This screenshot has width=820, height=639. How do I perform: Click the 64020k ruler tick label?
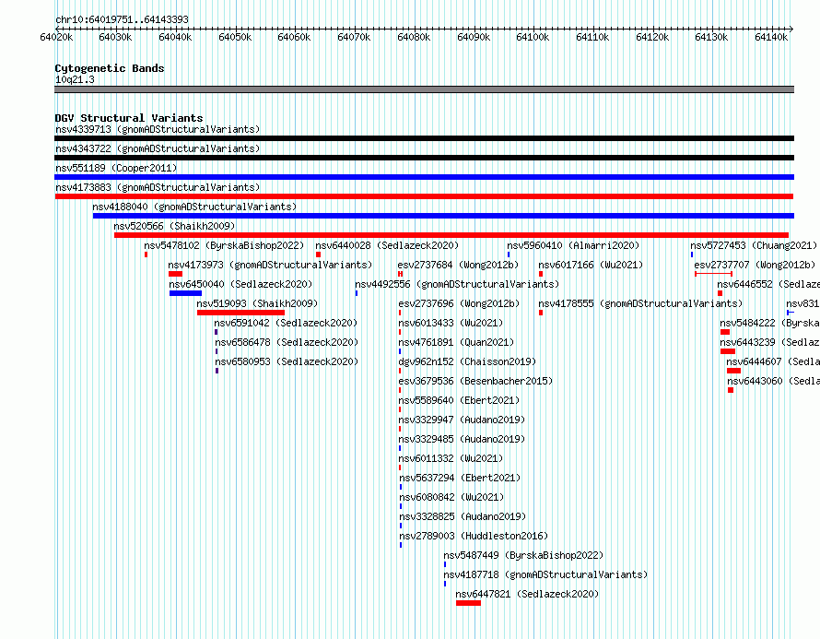(x=56, y=37)
